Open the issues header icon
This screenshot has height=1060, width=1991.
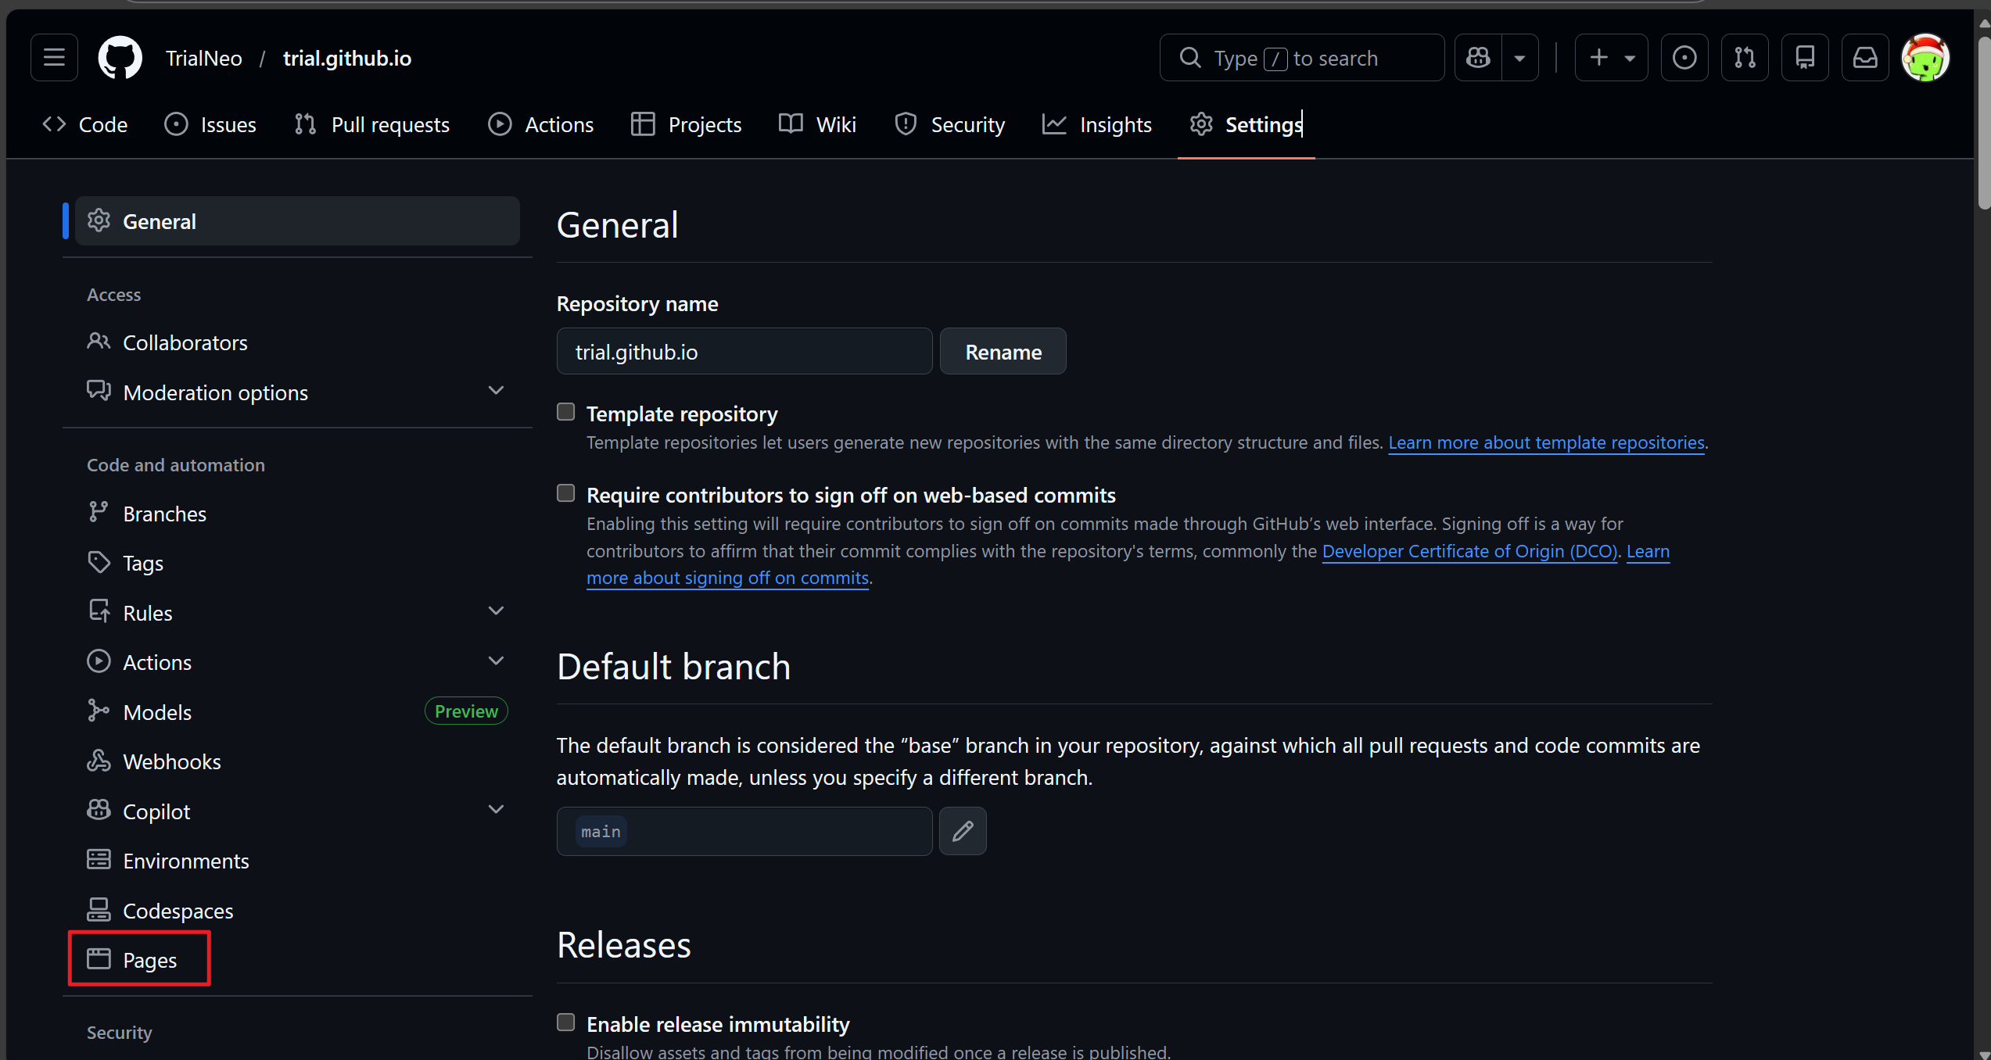(x=1684, y=57)
